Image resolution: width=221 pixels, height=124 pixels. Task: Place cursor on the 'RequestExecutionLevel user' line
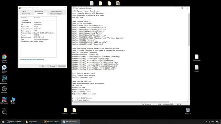(x=84, y=94)
